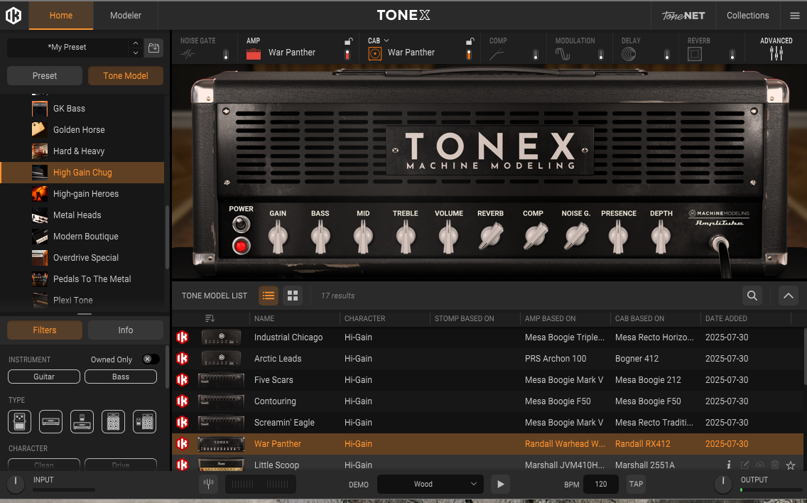Filter by stomp plus amp type icon

[82, 422]
